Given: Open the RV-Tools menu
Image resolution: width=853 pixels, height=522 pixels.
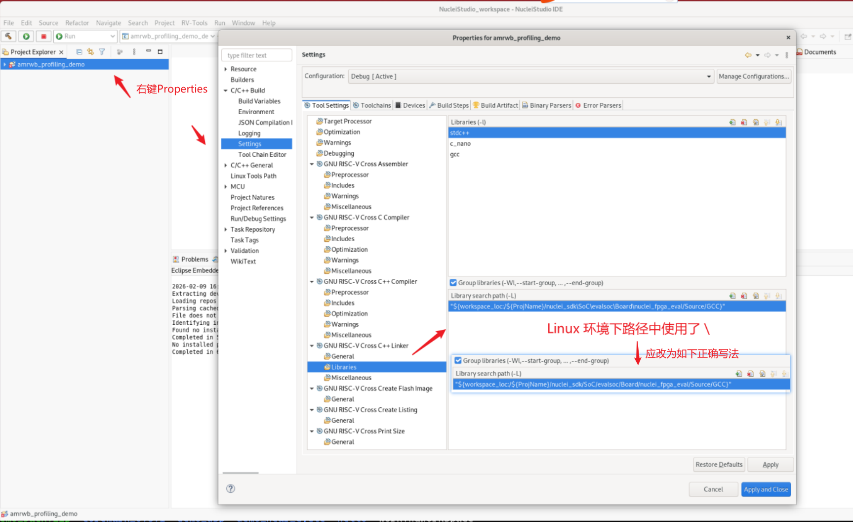Looking at the screenshot, I should [x=194, y=23].
